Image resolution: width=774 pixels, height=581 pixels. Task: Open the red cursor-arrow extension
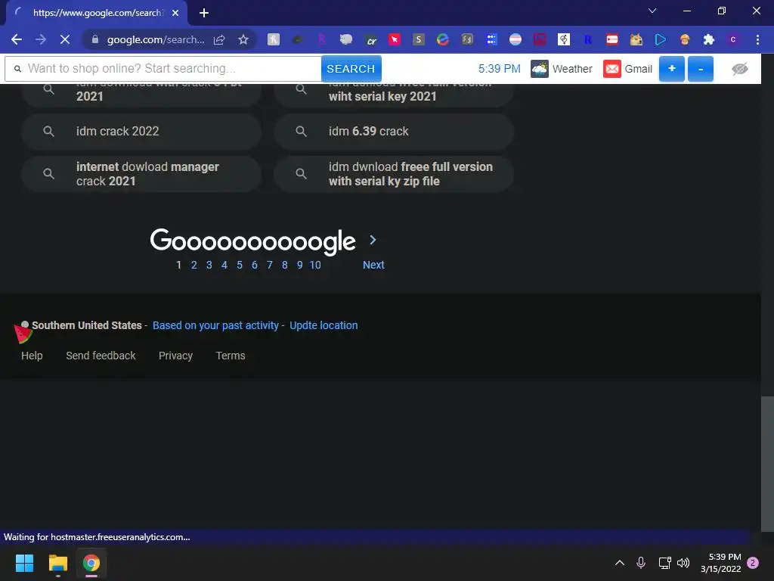pyautogui.click(x=395, y=39)
